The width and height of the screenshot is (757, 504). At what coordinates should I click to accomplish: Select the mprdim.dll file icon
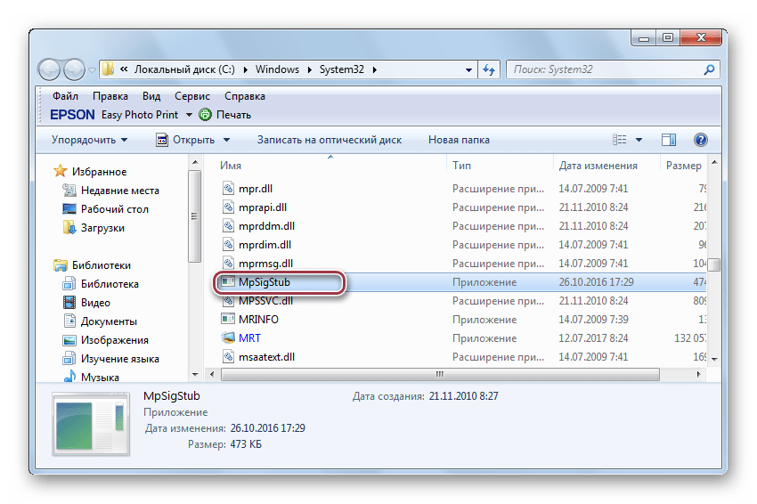click(228, 245)
